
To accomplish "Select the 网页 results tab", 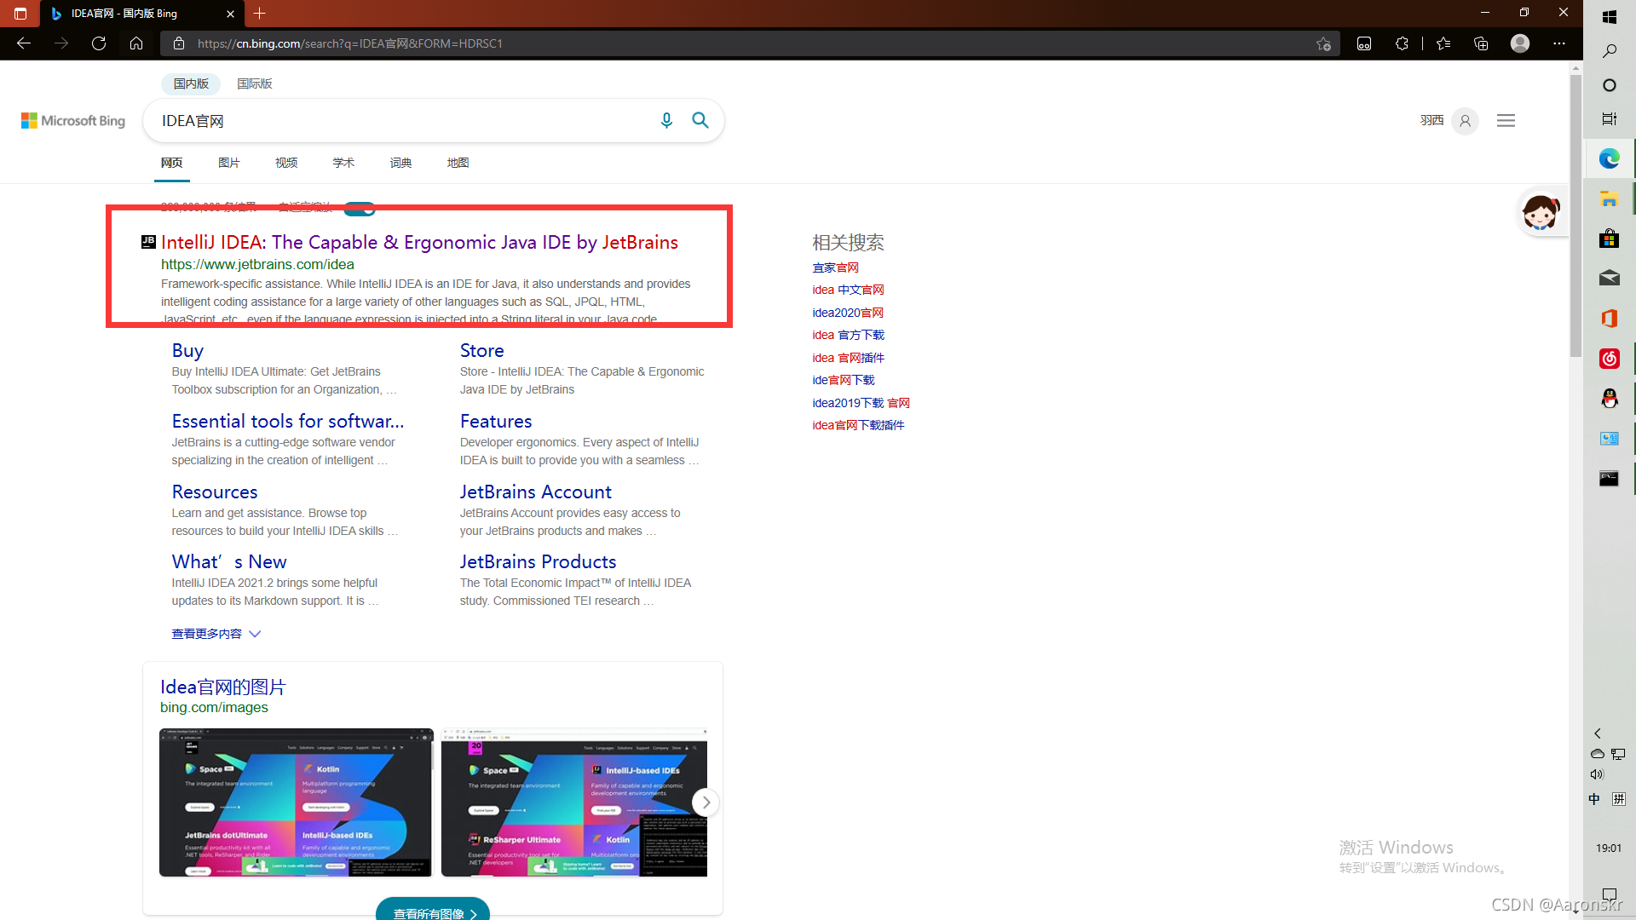I will click(x=172, y=163).
